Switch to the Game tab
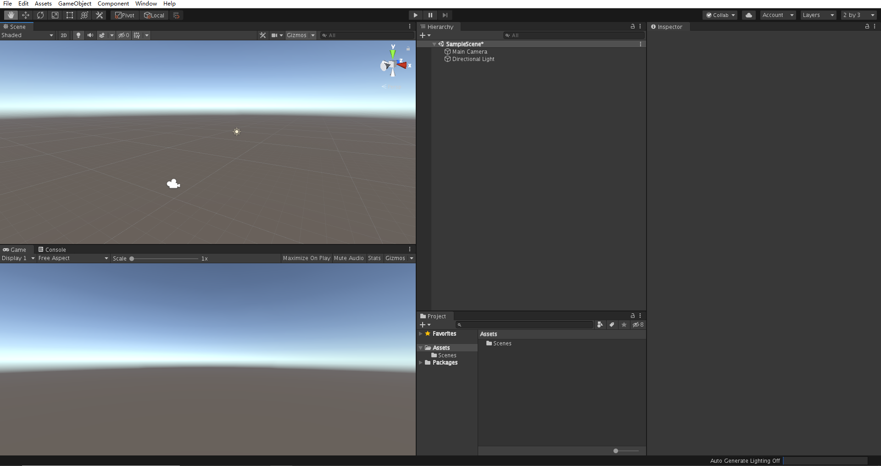881x466 pixels. [x=15, y=250]
